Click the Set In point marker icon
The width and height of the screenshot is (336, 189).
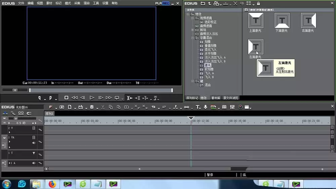coord(39,98)
